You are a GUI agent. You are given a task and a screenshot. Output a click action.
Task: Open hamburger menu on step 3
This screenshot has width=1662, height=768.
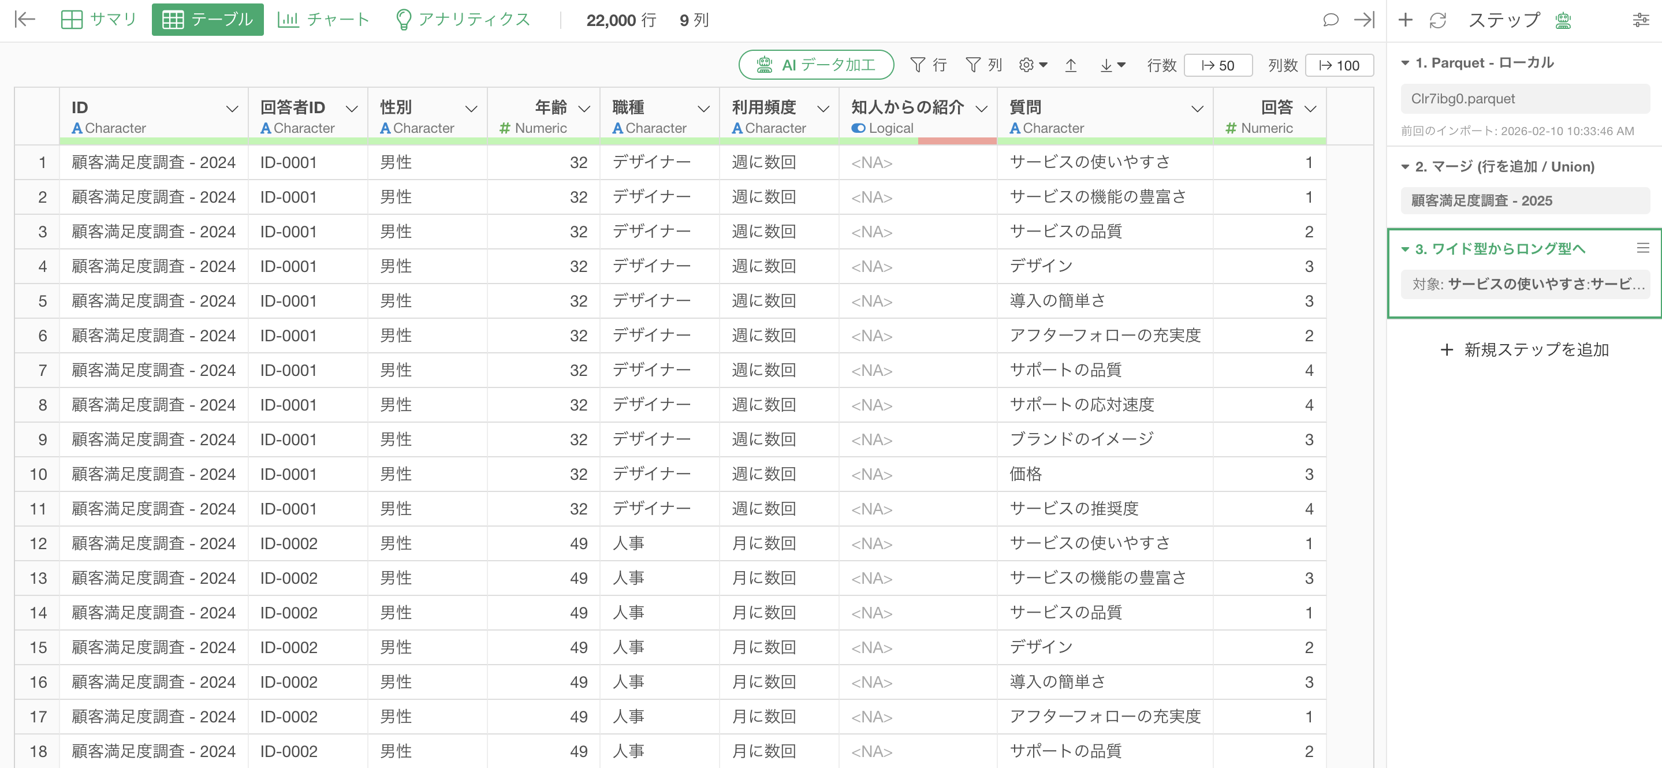click(1642, 248)
